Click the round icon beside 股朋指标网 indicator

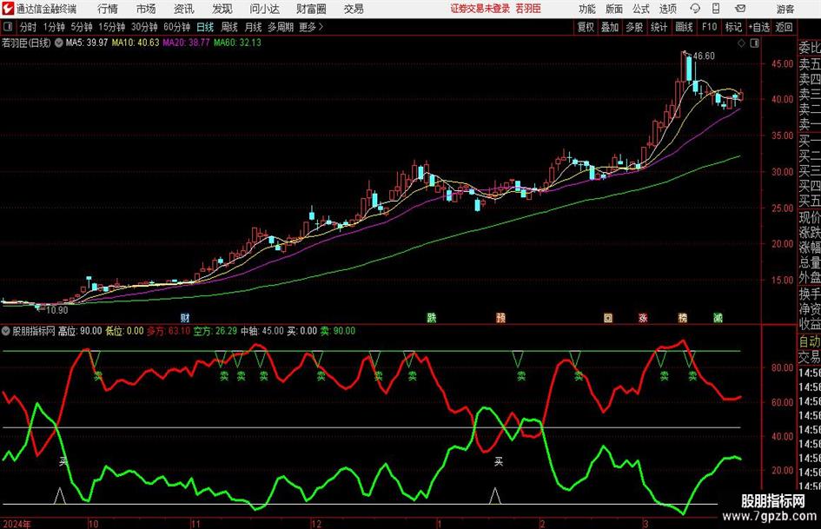(6, 331)
